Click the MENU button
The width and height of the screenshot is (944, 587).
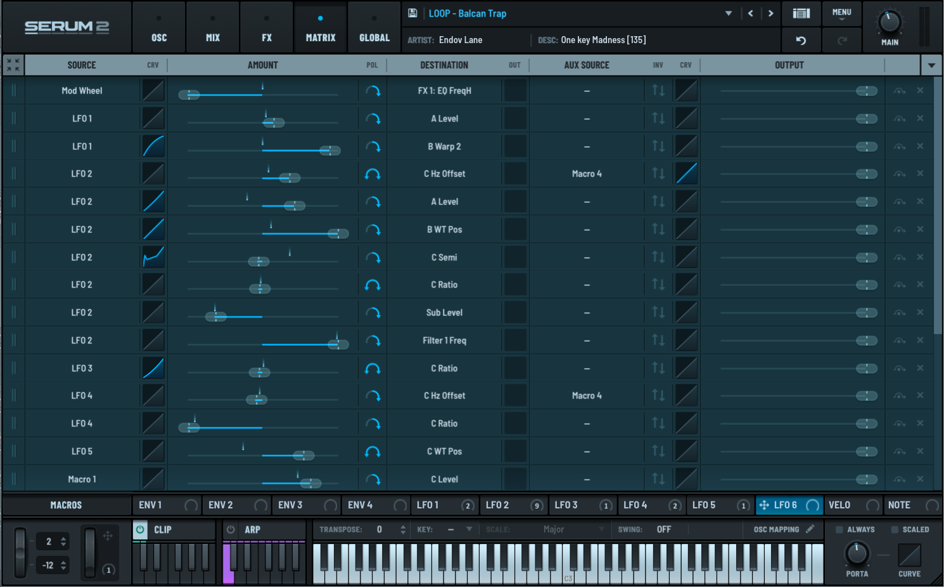841,13
